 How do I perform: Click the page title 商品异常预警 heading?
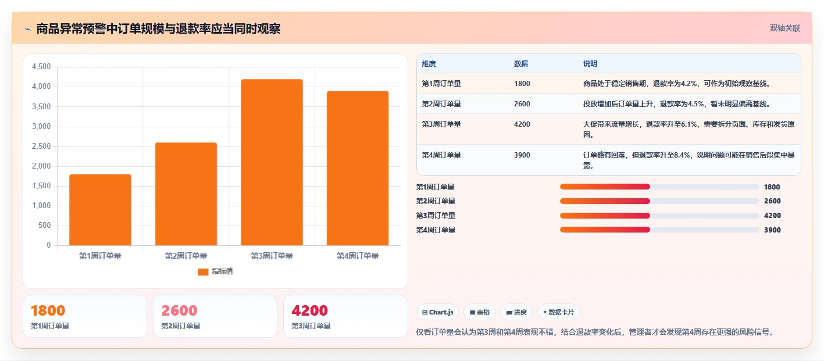tap(158, 28)
